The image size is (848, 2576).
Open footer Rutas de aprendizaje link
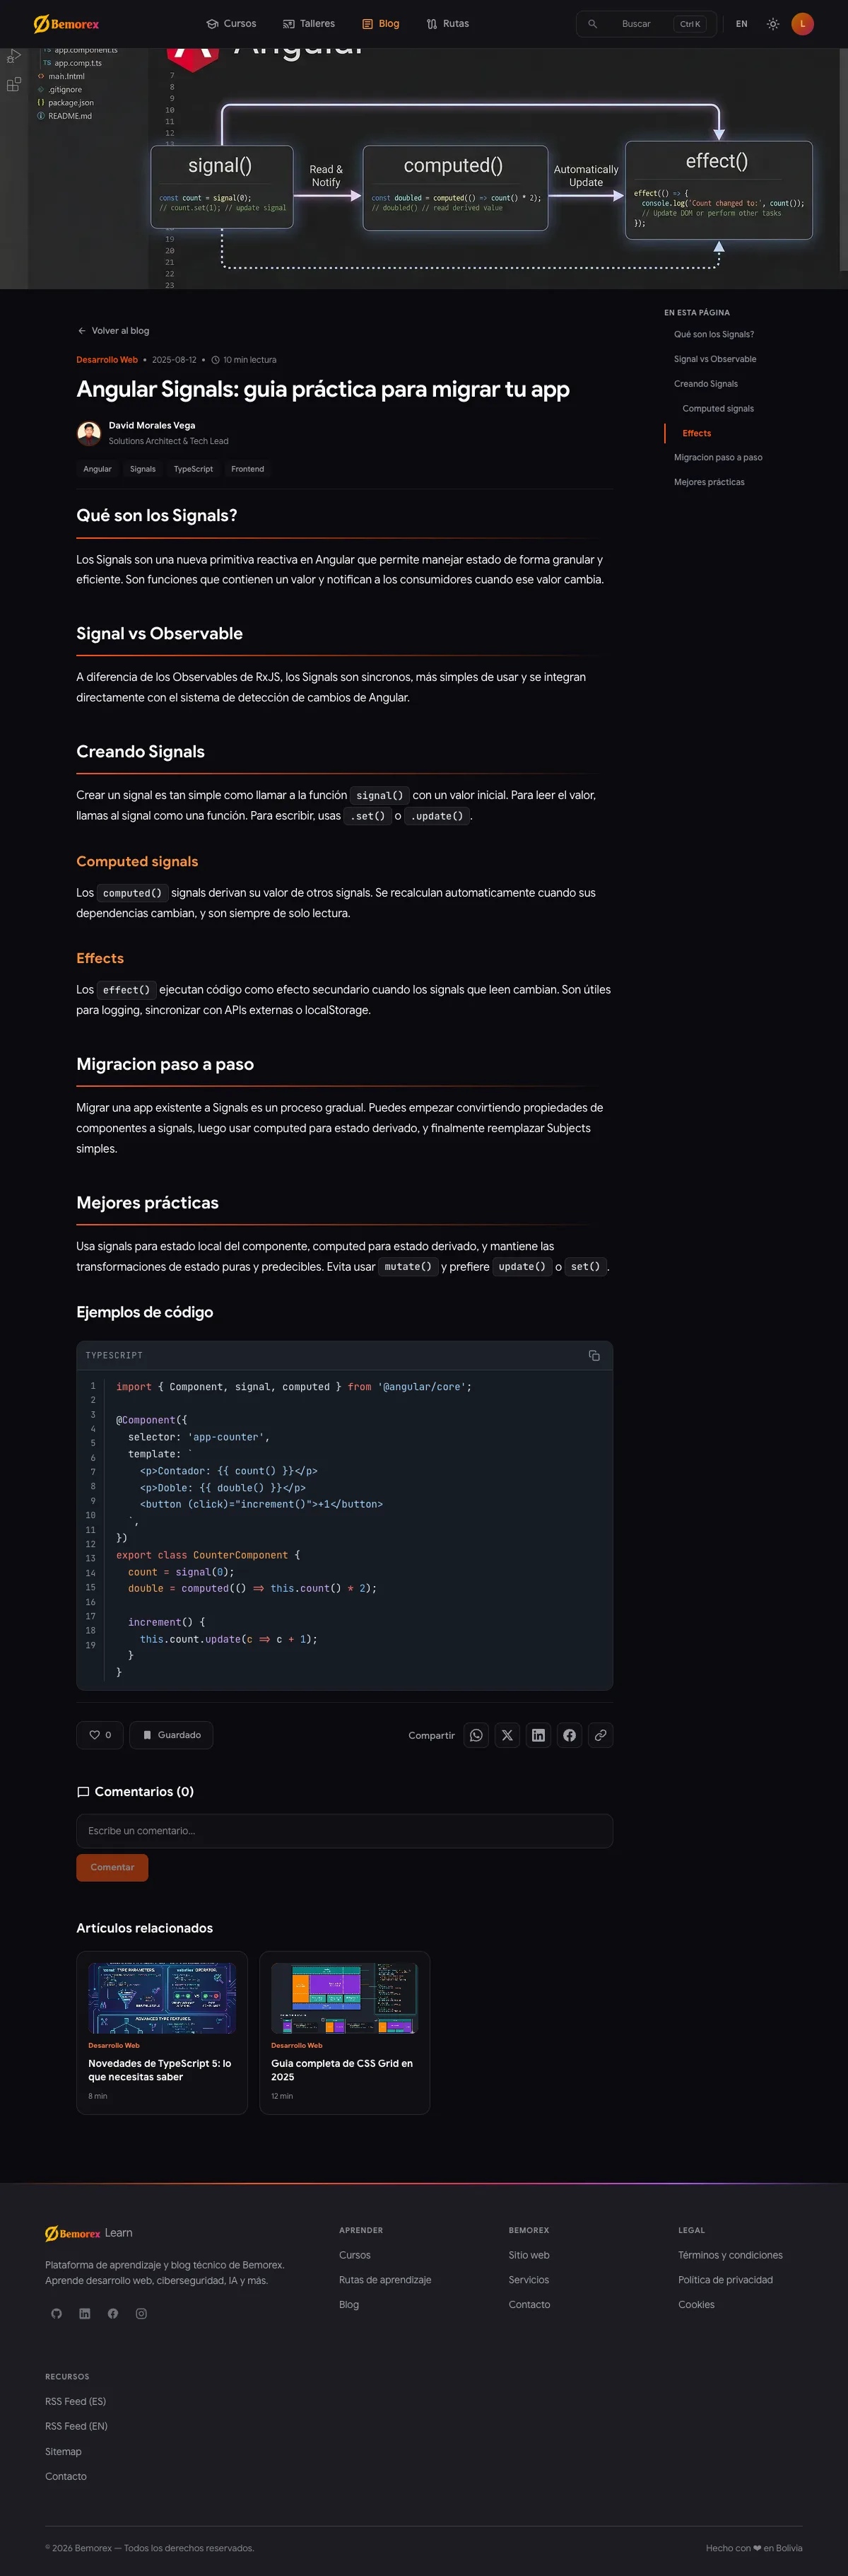[386, 2280]
